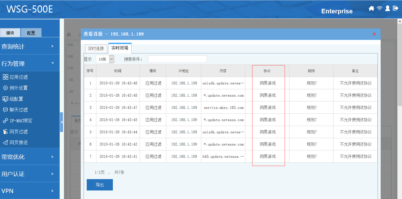Click the 搜索条件 search input field

[x=177, y=59]
